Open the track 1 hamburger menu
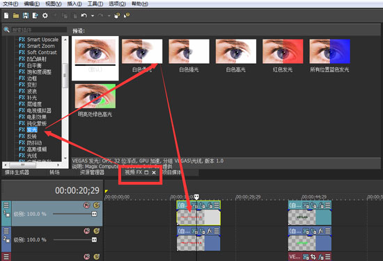Image resolution: width=383 pixels, height=261 pixels. pyautogui.click(x=6, y=205)
